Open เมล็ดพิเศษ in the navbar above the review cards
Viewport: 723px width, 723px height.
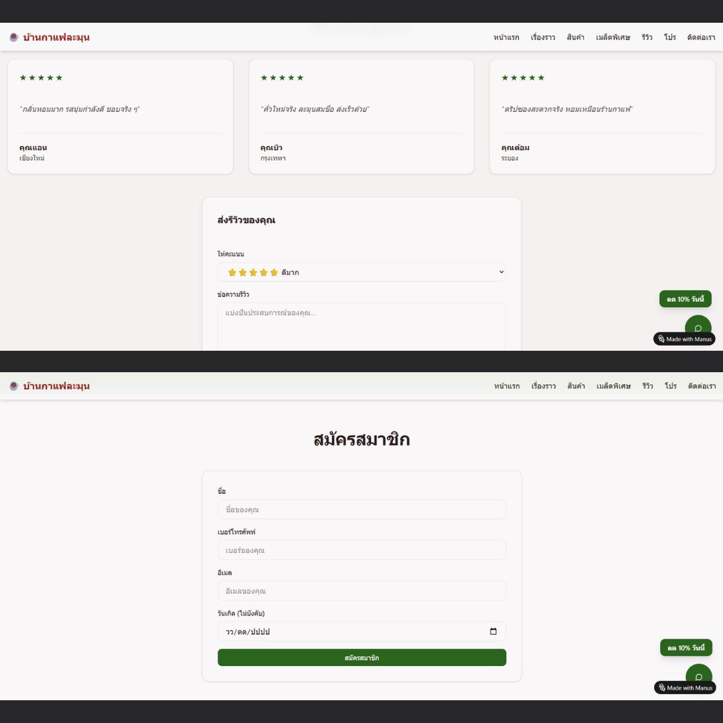613,37
